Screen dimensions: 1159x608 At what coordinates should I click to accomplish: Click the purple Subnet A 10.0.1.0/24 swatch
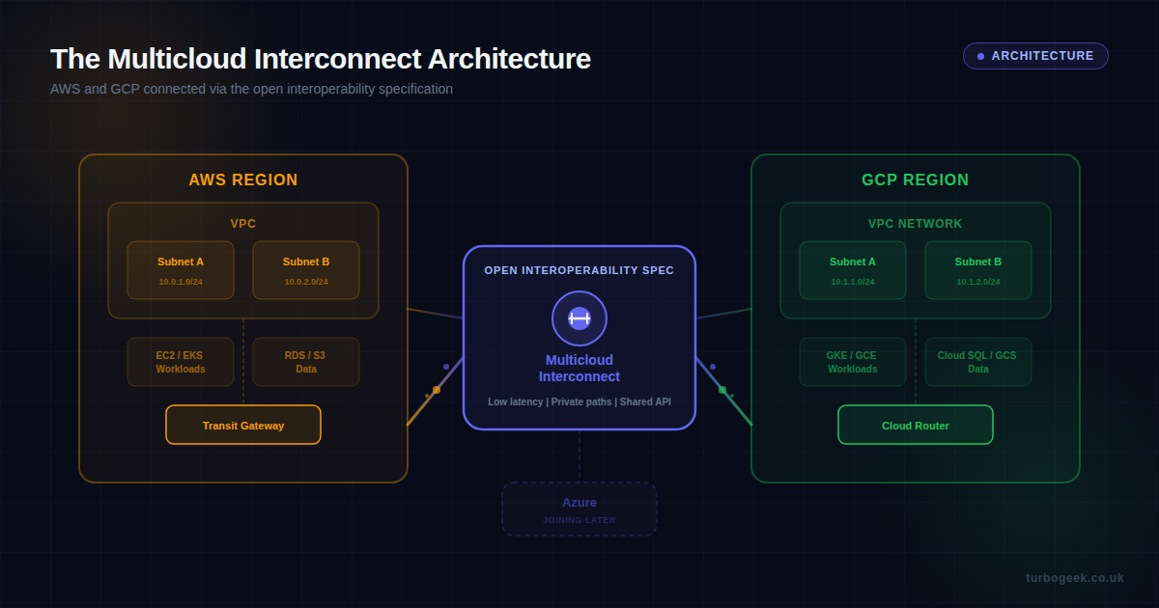(x=181, y=270)
